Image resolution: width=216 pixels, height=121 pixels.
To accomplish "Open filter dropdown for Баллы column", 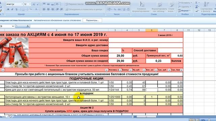I will click(131, 70).
